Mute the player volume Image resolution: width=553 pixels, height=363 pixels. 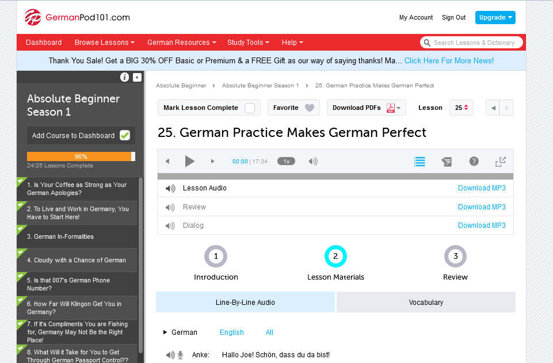313,161
